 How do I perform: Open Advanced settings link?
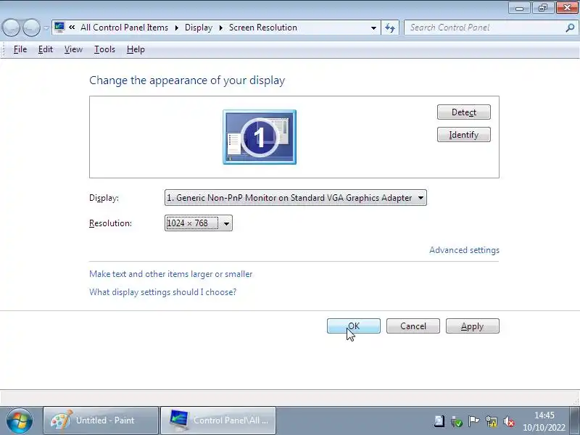tap(464, 250)
